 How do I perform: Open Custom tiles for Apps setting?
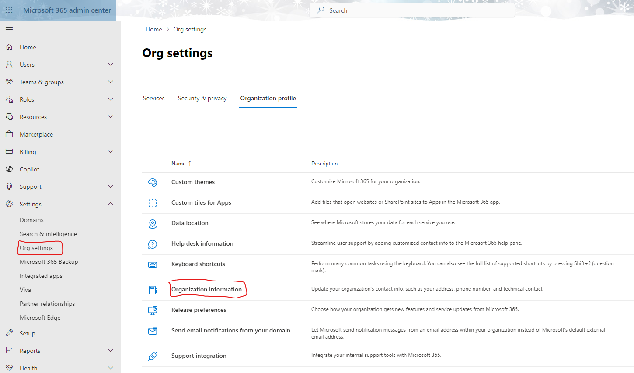click(x=201, y=202)
